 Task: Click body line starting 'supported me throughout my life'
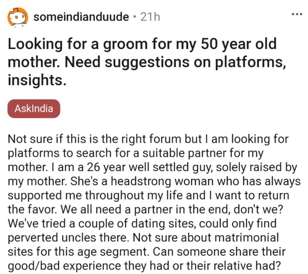pyautogui.click(x=149, y=196)
